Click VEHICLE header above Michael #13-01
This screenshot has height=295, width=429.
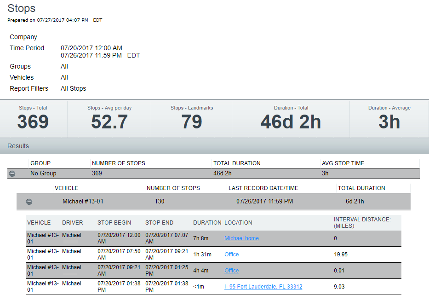[67, 188]
